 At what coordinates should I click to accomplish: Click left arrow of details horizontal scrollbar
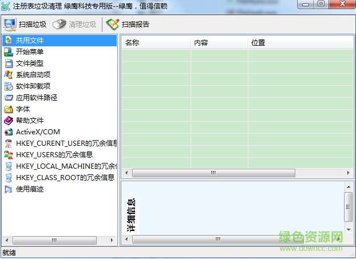126,239
